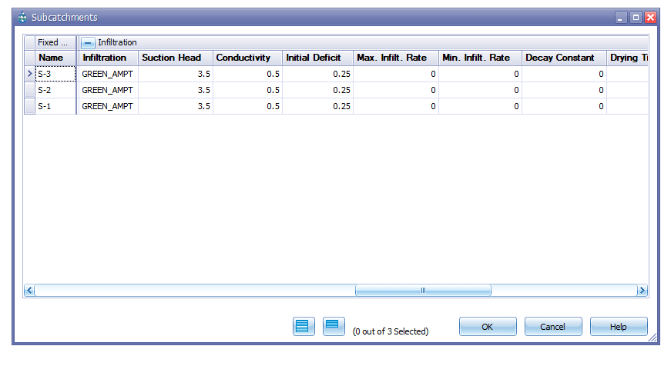671x366 pixels.
Task: Select row header of S-2
Action: (29, 90)
